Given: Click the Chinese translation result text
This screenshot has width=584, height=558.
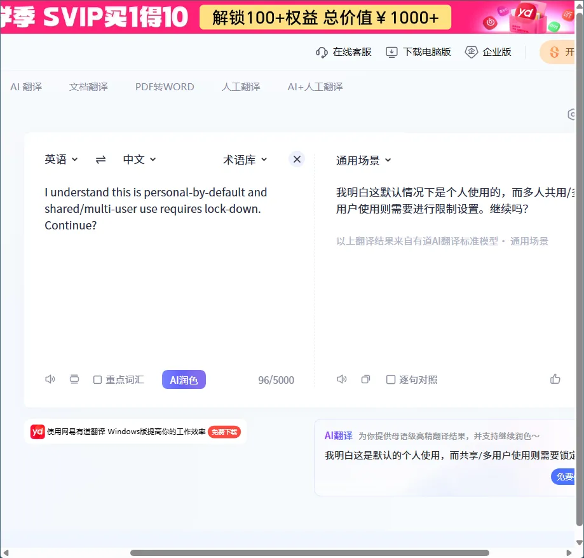Looking at the screenshot, I should pos(455,200).
